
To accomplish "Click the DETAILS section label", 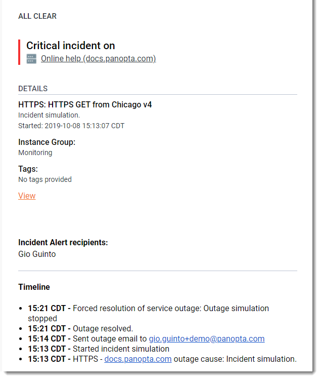I will coord(33,89).
